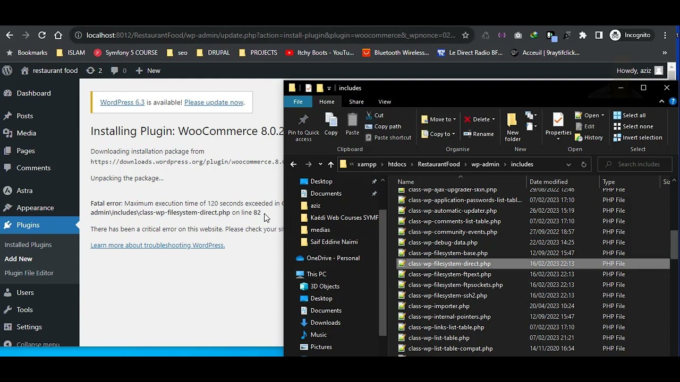Screen dimensions: 680x382
Task: Open the Plugin File Editor submenu
Action: click(29, 273)
